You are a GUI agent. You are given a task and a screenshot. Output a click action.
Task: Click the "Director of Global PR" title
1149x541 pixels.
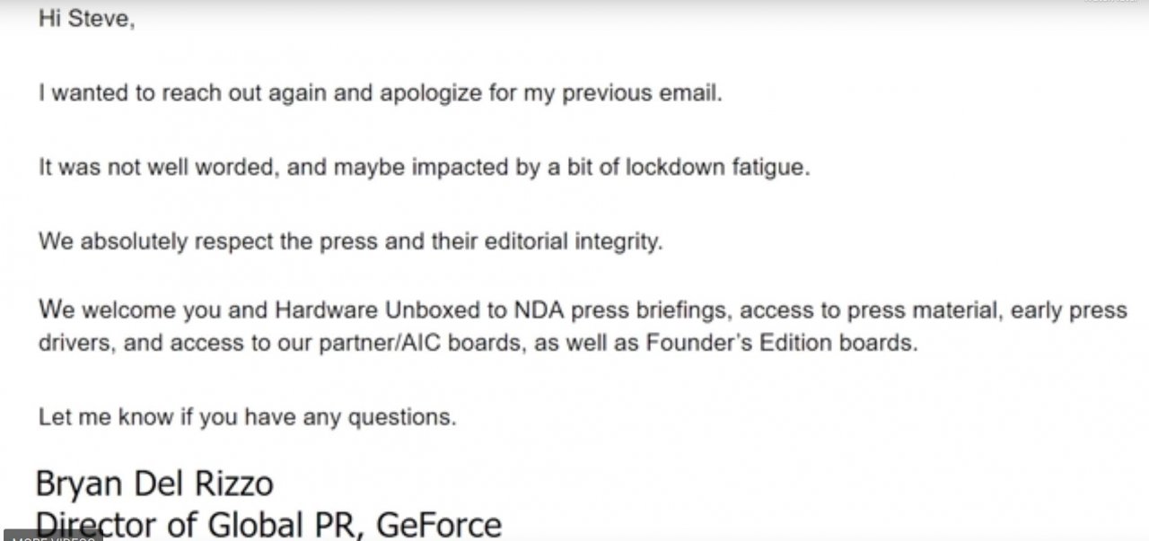pos(199,524)
